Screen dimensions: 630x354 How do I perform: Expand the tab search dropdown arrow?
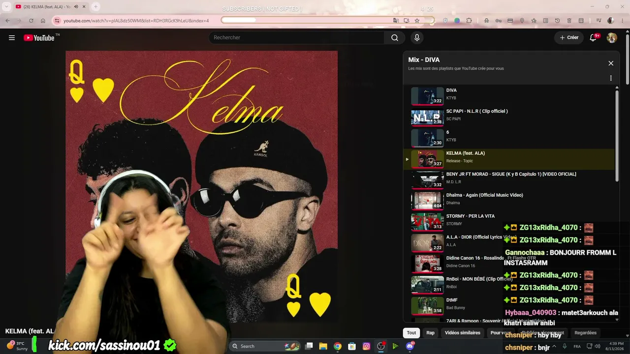point(6,7)
